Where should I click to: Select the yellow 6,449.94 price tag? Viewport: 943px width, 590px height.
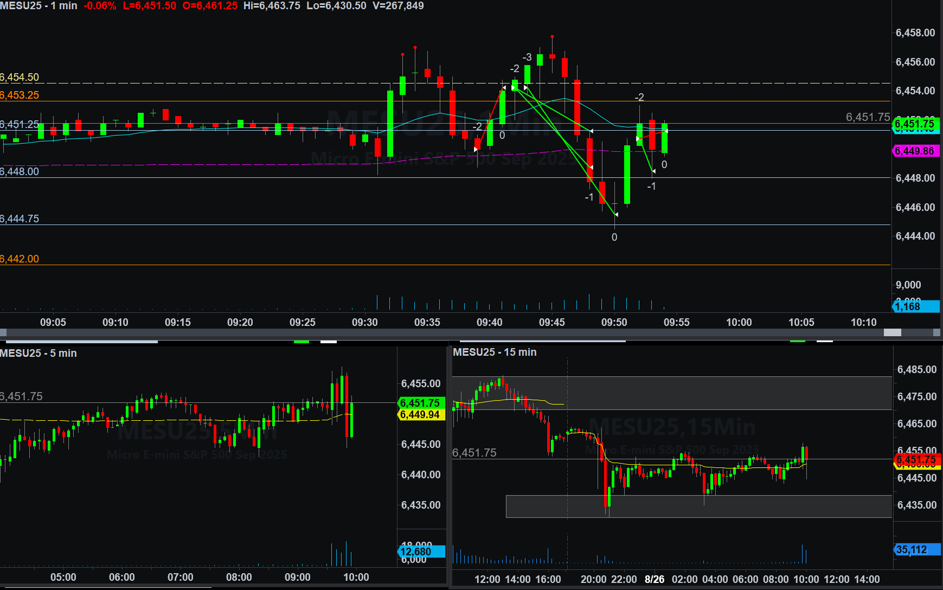pos(420,415)
